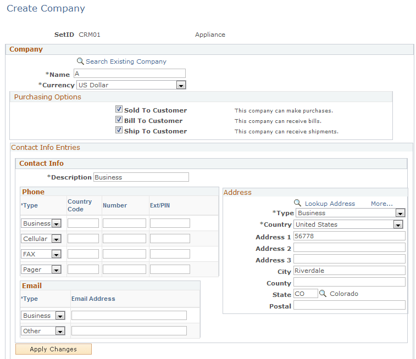Click the Lookup Address magnifier icon

pos(297,203)
